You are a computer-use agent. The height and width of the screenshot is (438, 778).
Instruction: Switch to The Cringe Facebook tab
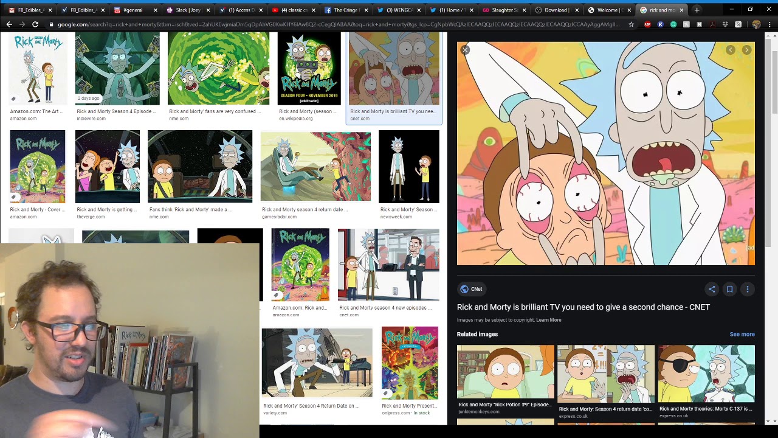[x=345, y=10]
